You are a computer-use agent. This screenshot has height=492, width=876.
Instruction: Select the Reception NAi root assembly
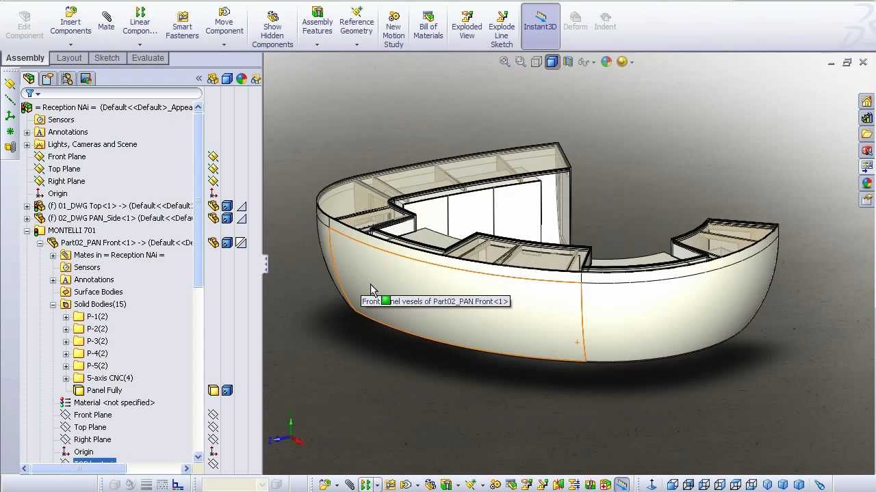pyautogui.click(x=107, y=107)
